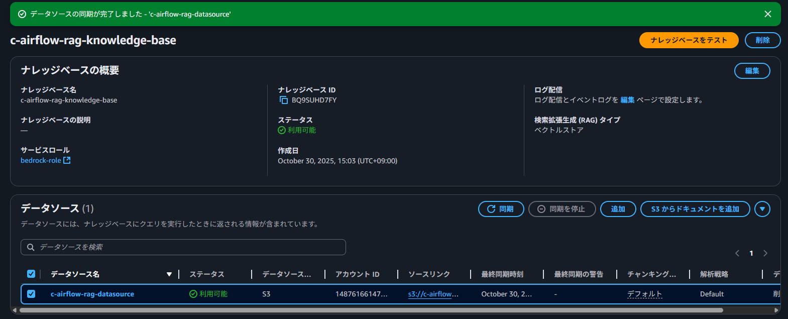
Task: Click the horizontal scrollbar at bottom
Action: 371,310
